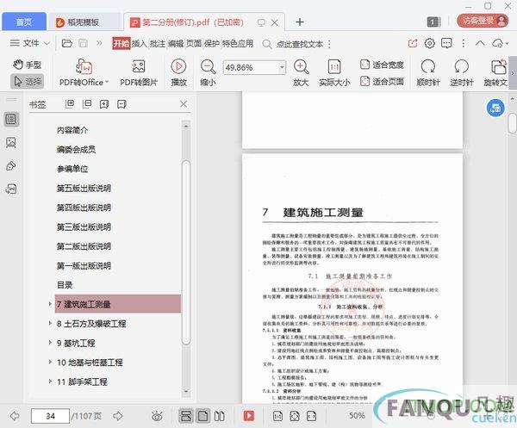Expand the 10 地基与桩基工程 bookmark
Viewport: 517px width, 428px height.
[x=50, y=362]
